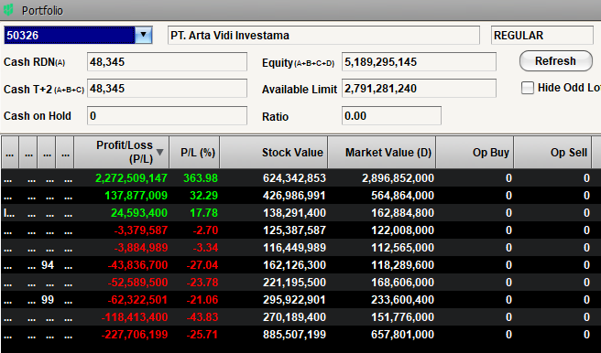Select stock value 885,507,199

(x=294, y=335)
